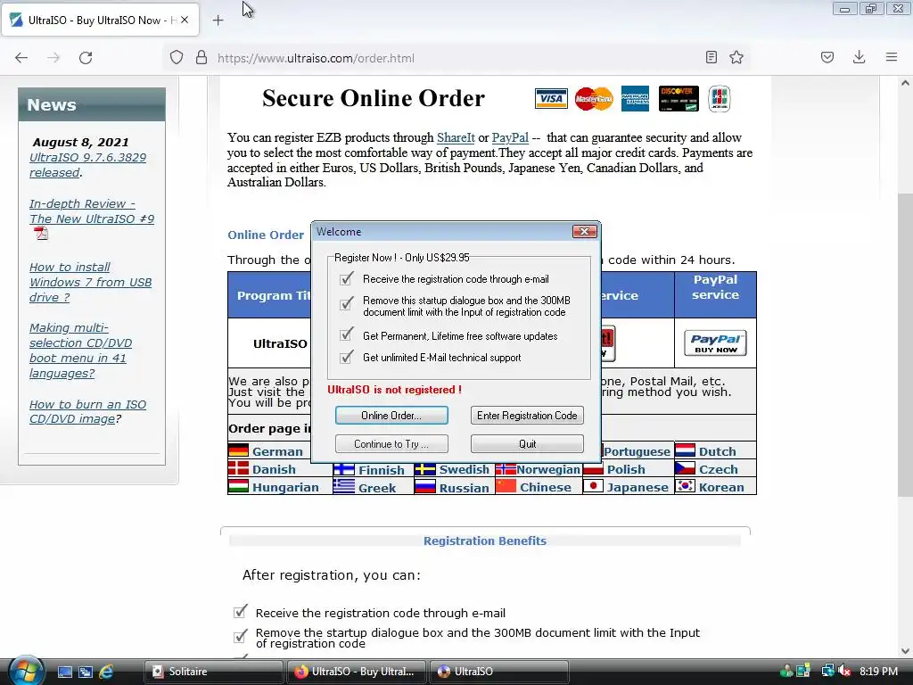Toggle Get Permanent Lifetime free updates checkbox
This screenshot has width=913, height=685.
pos(347,335)
